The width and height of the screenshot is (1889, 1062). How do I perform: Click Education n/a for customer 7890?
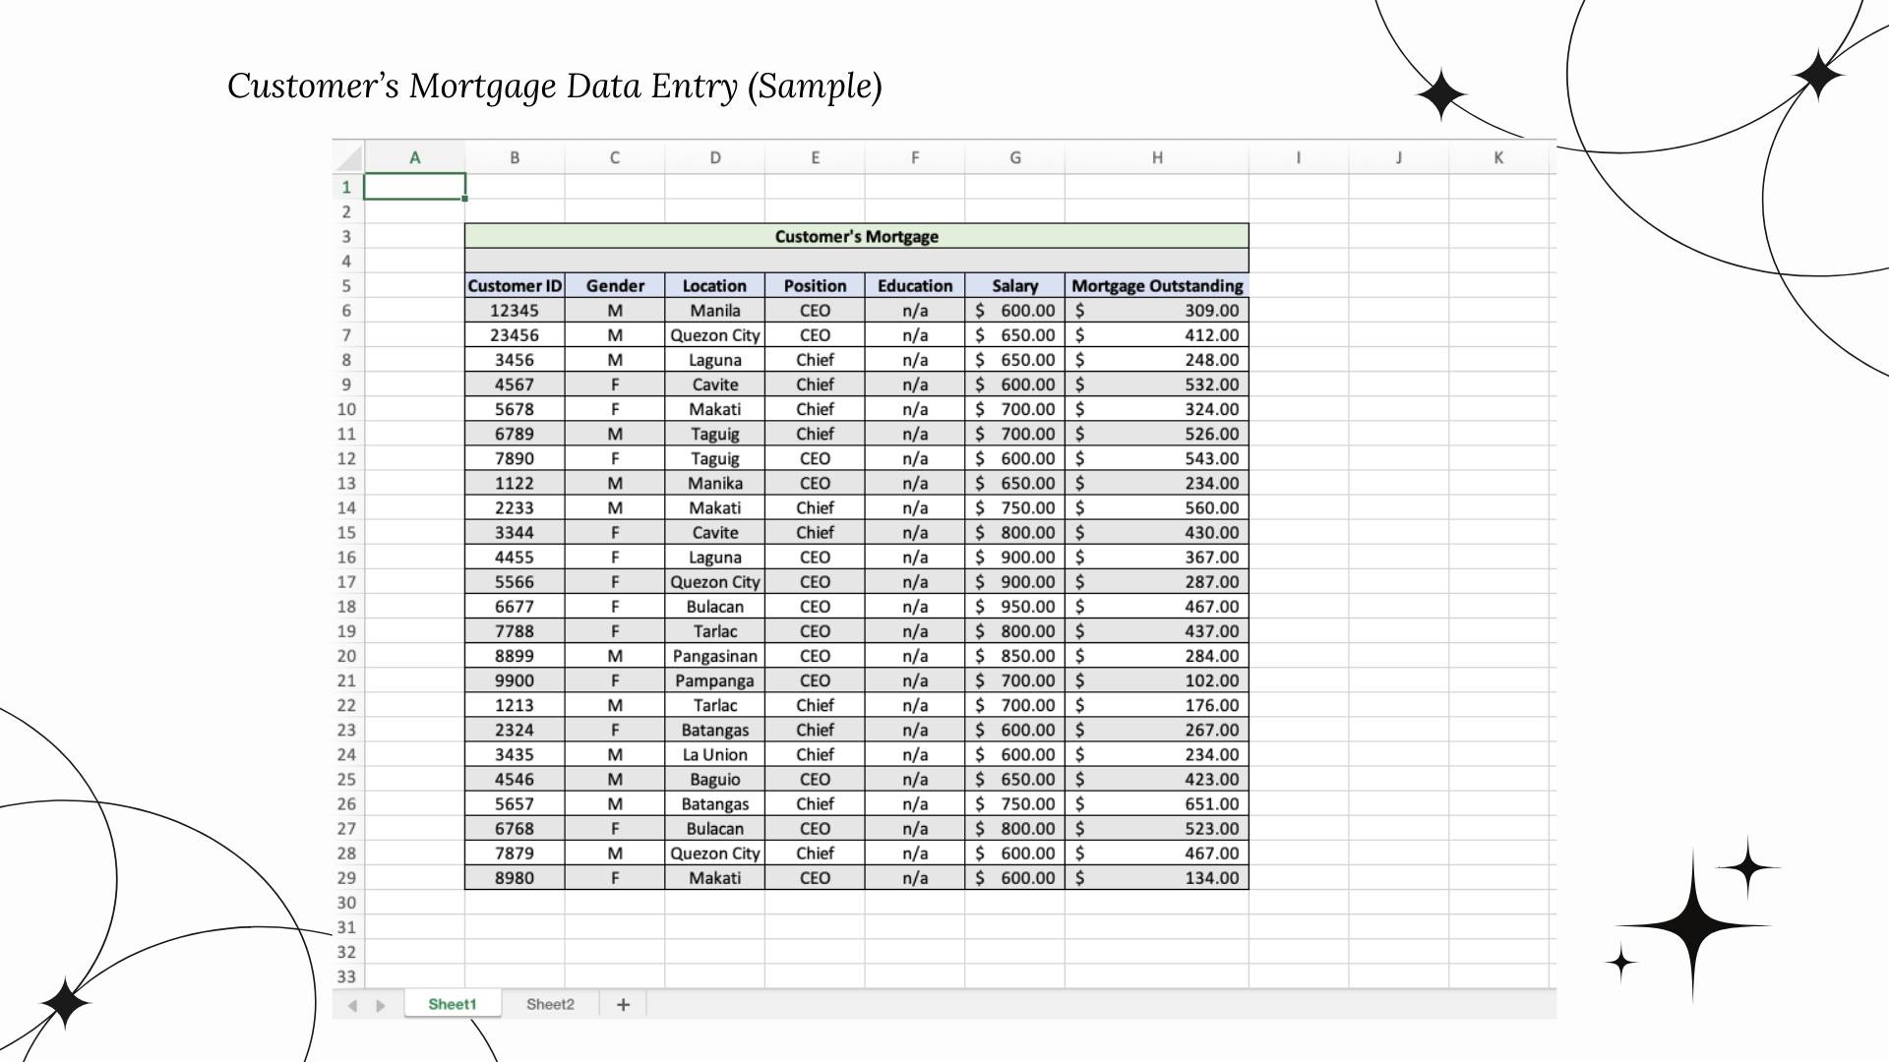click(915, 458)
